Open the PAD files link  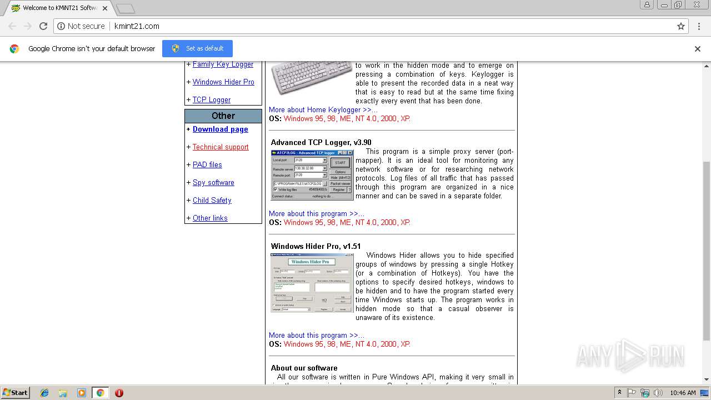pyautogui.click(x=207, y=165)
